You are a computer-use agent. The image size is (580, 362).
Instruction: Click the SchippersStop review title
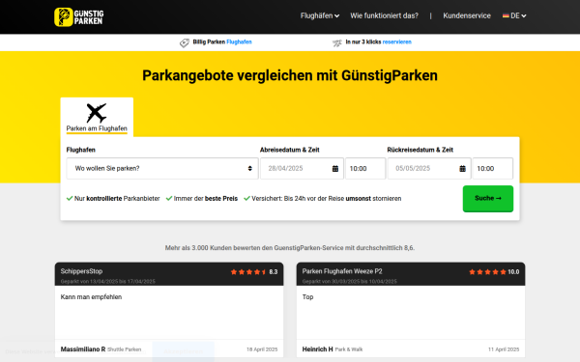point(81,271)
